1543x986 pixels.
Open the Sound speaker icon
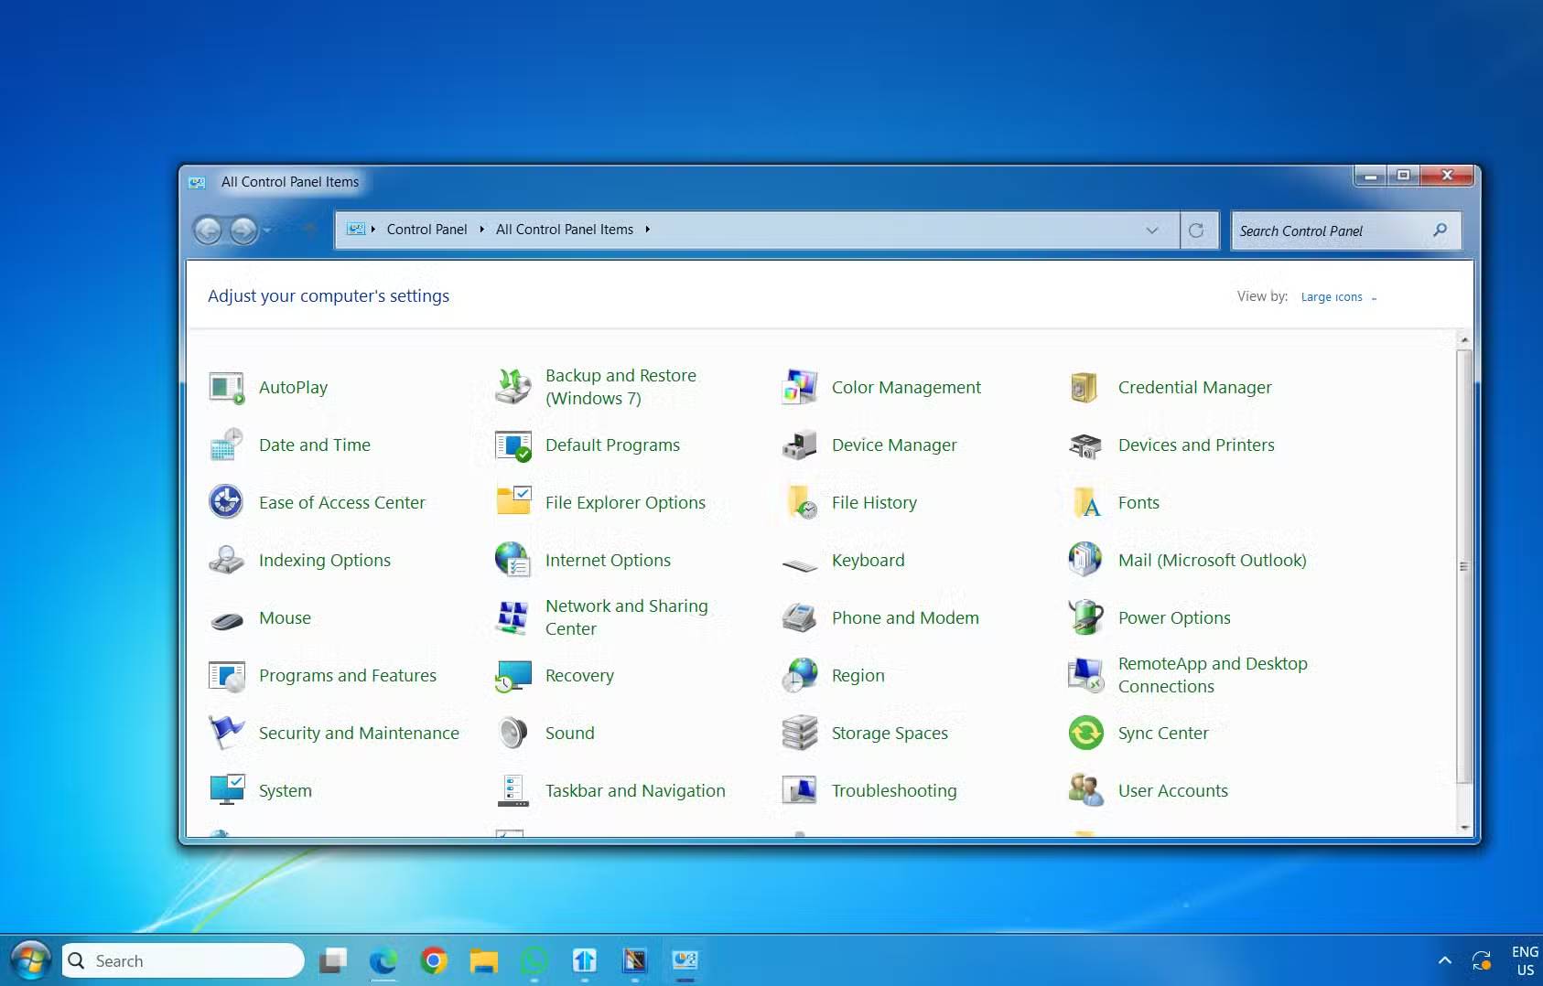[513, 734]
